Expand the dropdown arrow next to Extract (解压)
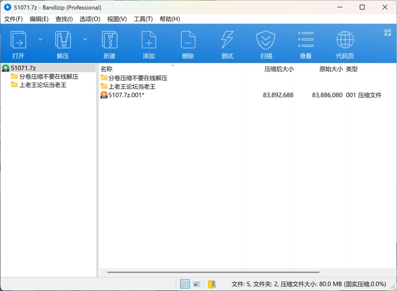The image size is (397, 291). 85,39
